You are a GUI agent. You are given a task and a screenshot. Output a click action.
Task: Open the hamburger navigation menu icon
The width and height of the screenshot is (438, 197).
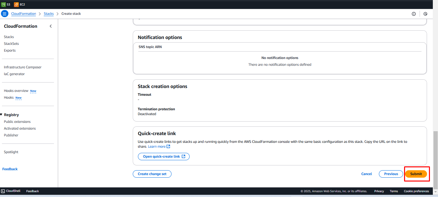coord(5,14)
